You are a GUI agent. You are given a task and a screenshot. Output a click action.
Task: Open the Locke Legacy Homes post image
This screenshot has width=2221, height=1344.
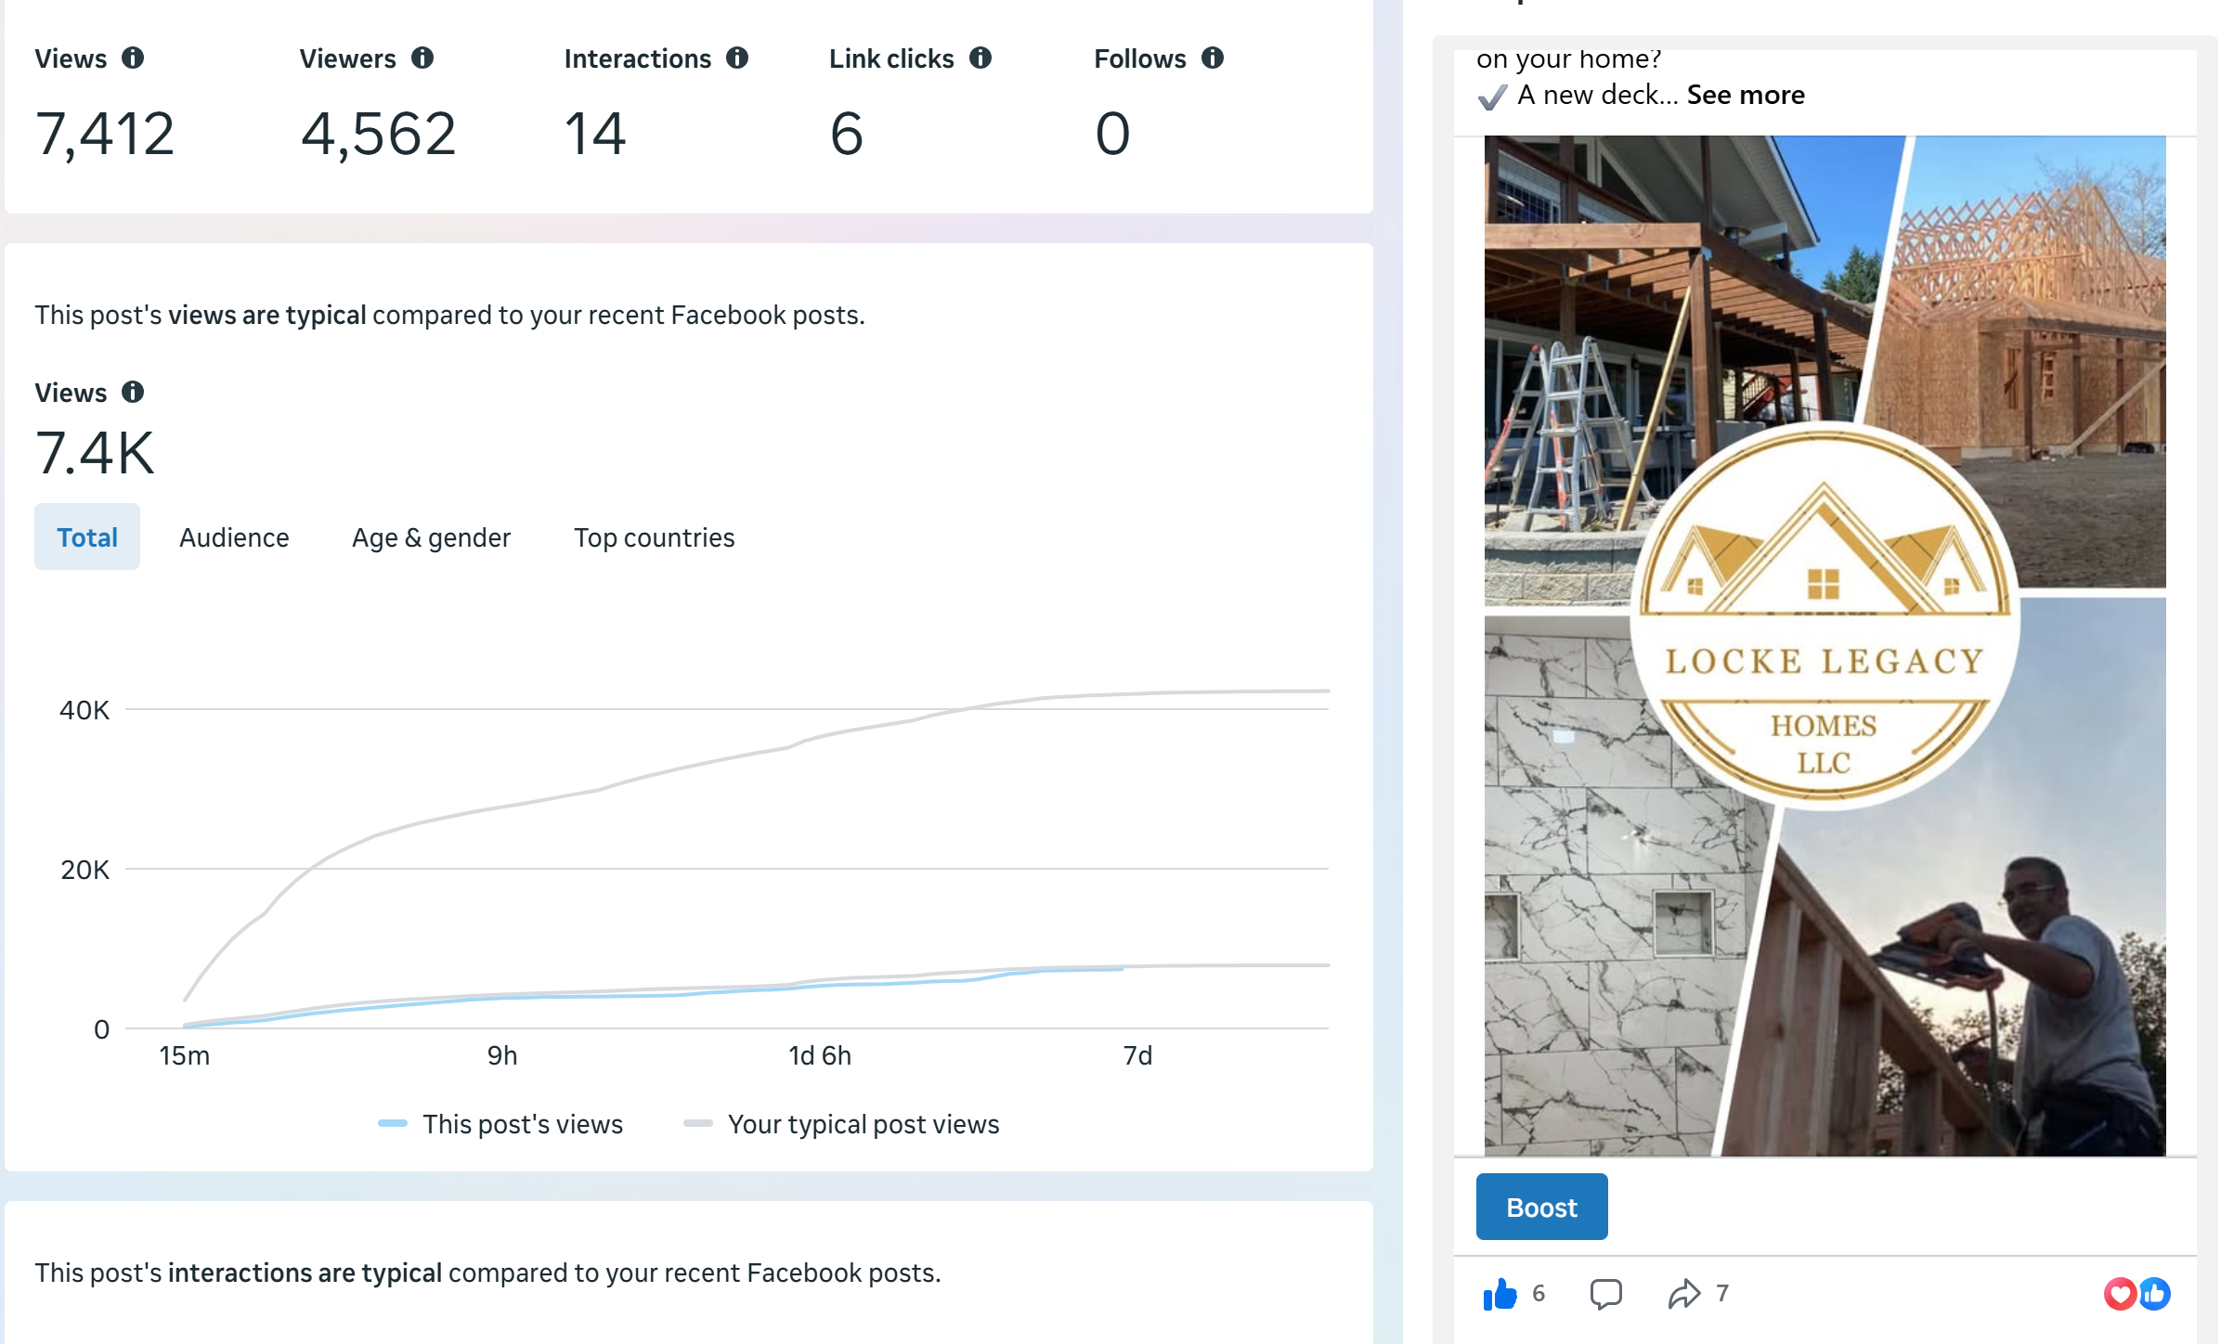pyautogui.click(x=1825, y=645)
